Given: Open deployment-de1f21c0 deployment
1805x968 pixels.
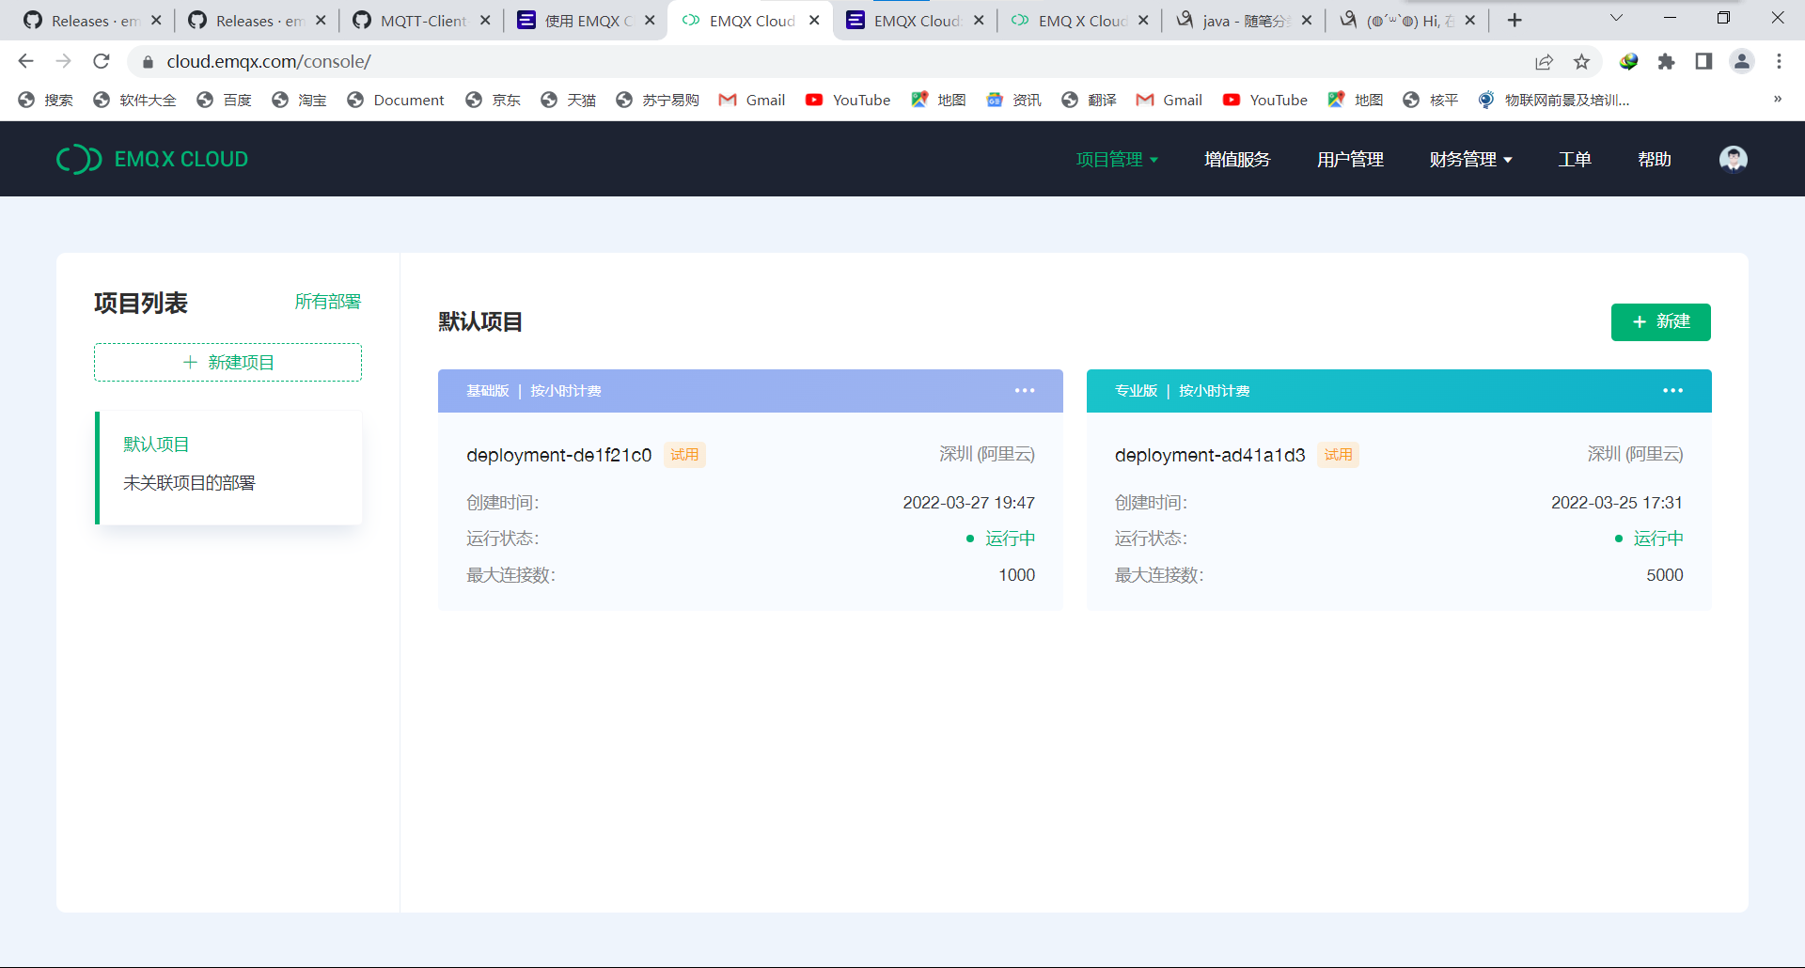Looking at the screenshot, I should tap(558, 455).
